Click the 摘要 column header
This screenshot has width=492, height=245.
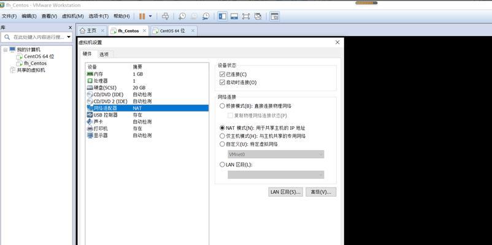pyautogui.click(x=137, y=67)
